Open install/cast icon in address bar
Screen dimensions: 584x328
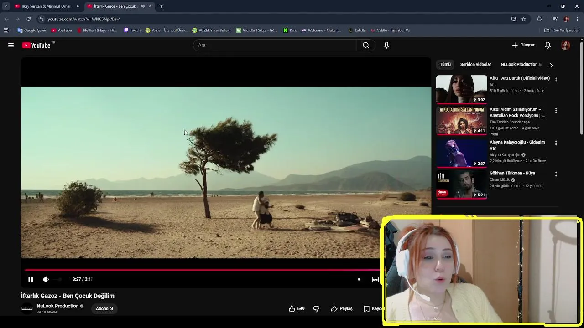click(x=514, y=19)
